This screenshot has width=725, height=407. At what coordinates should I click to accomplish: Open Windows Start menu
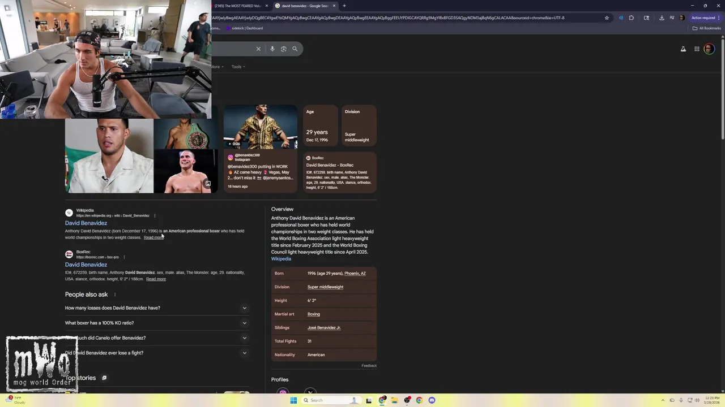(x=293, y=400)
